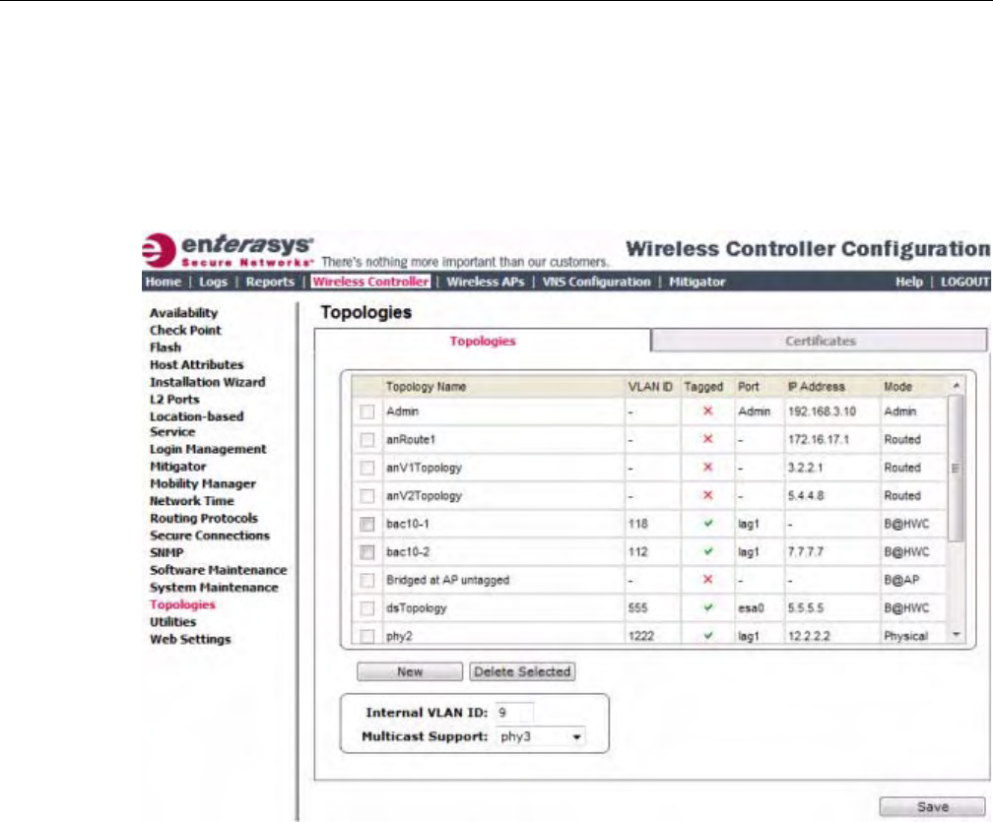Click the New button
This screenshot has height=822, width=993.
tap(410, 672)
